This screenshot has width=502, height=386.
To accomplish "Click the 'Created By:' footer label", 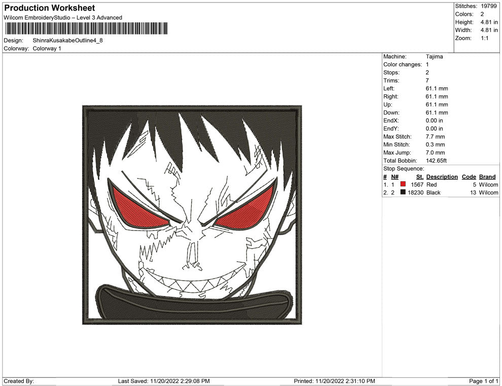I will [19, 381].
